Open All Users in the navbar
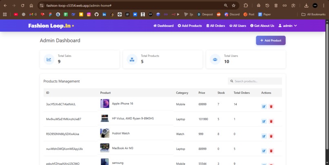 coord(238,26)
